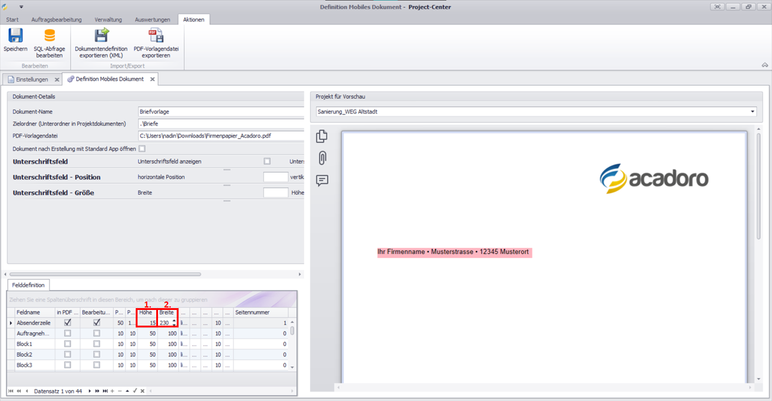Switch to the Verwaltung ribbon tab
Screen dimensions: 772x401
pos(108,20)
